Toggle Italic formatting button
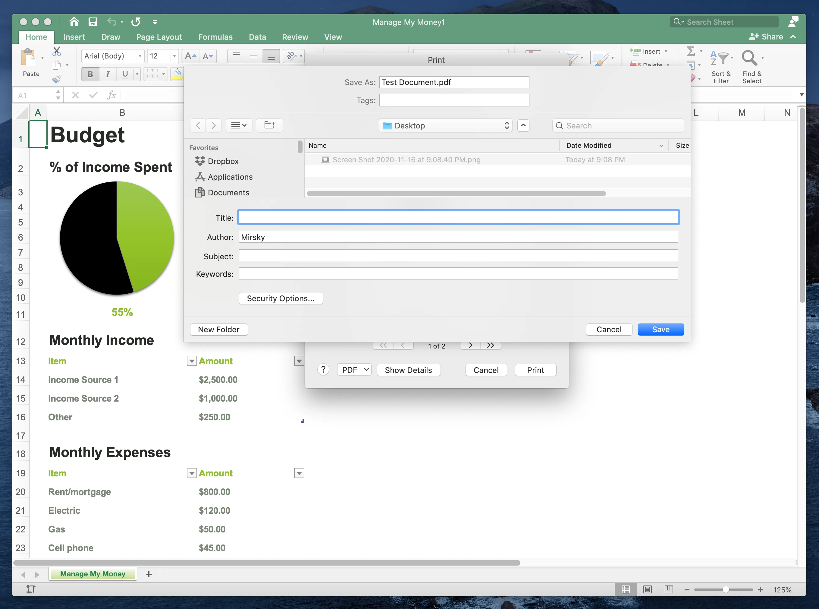This screenshot has height=609, width=819. [x=108, y=74]
